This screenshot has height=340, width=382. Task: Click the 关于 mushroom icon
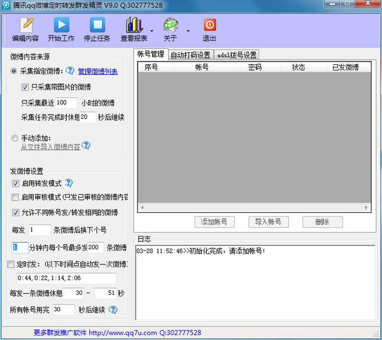(x=171, y=25)
